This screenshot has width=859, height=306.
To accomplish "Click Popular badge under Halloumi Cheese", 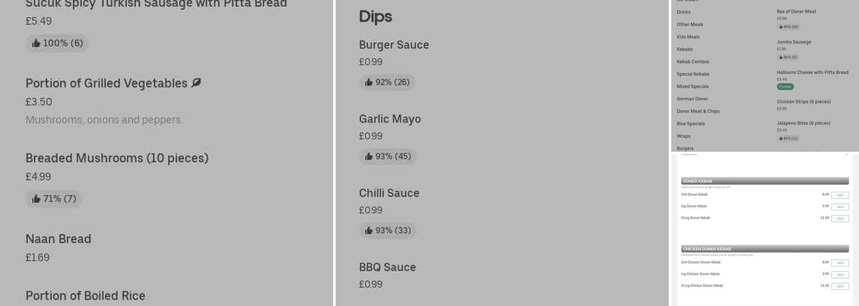I will (785, 87).
